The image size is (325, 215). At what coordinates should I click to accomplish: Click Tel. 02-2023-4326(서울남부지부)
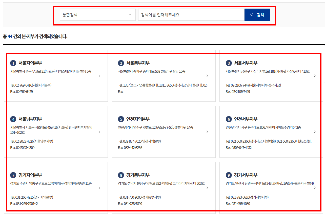coord(32,141)
